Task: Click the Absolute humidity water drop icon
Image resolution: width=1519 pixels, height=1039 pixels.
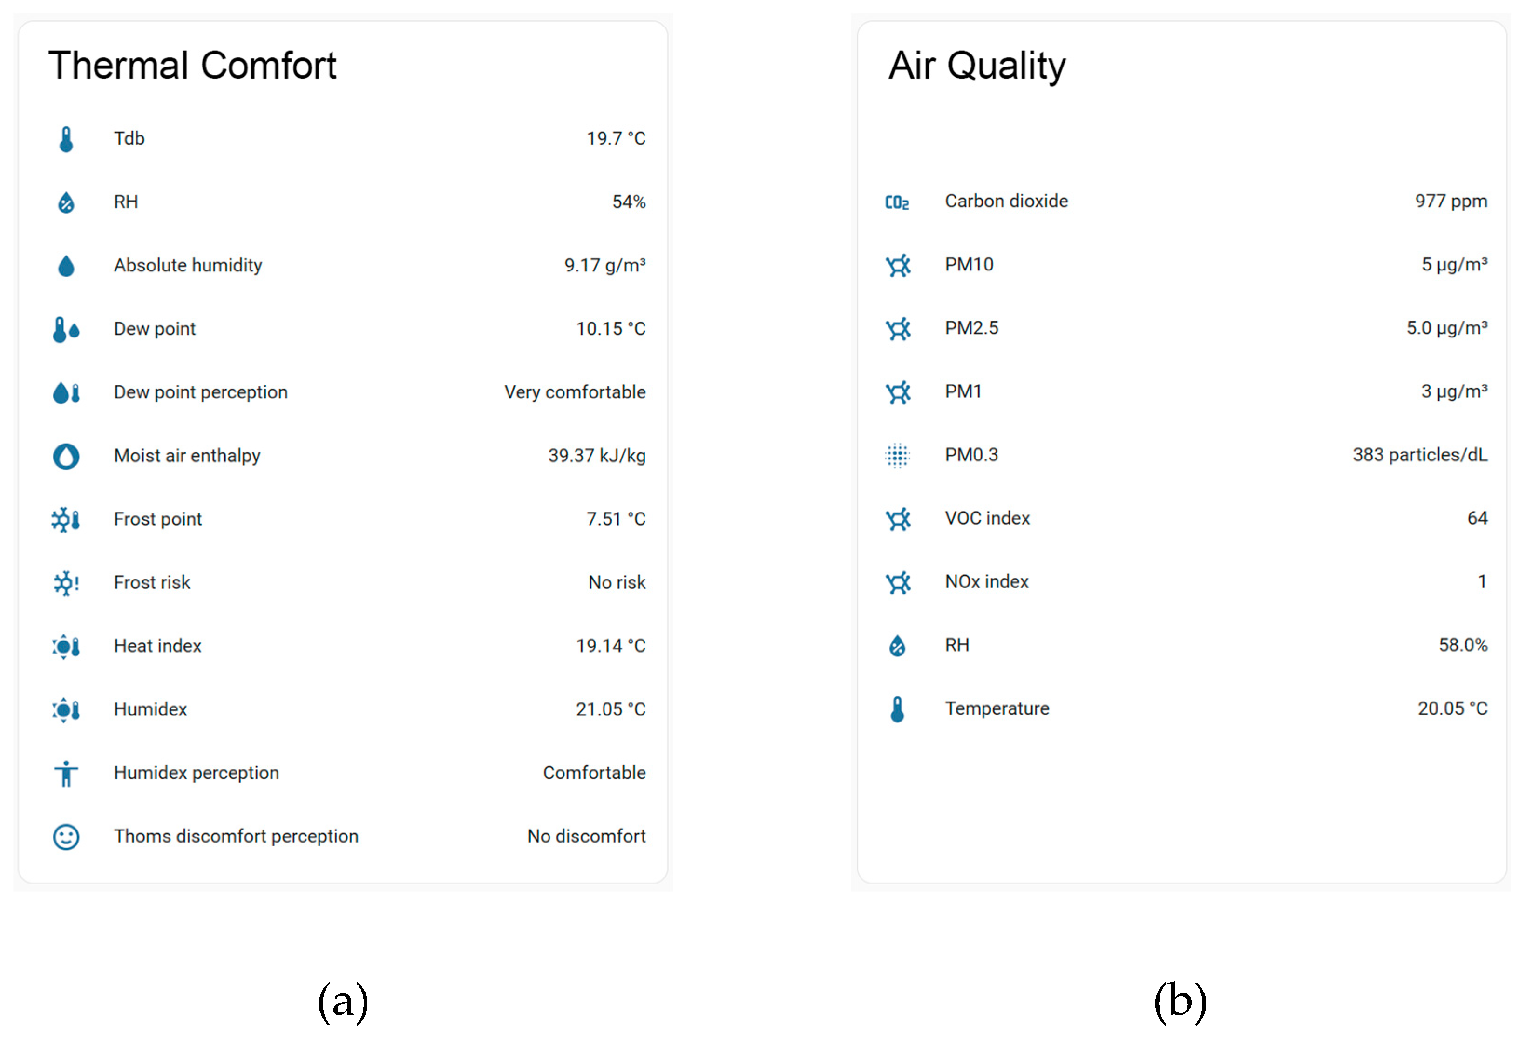Action: (65, 265)
